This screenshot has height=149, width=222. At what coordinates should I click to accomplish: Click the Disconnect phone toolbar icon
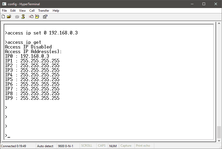pyautogui.click(x=23, y=17)
